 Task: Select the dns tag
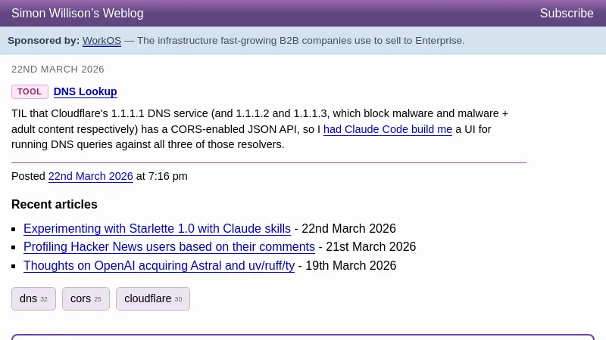point(33,298)
